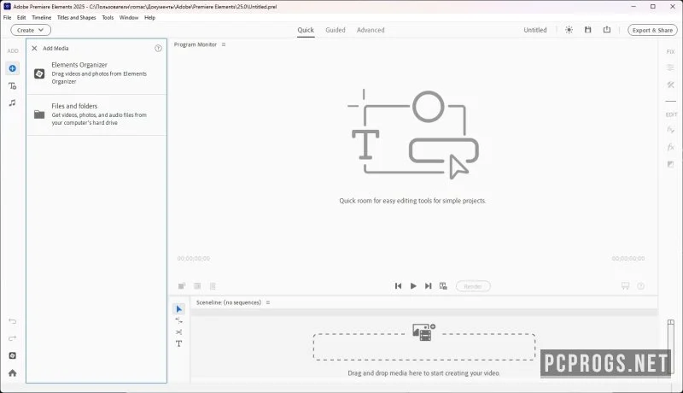683x393 pixels.
Task: Open the Music note panel
Action: (x=12, y=103)
